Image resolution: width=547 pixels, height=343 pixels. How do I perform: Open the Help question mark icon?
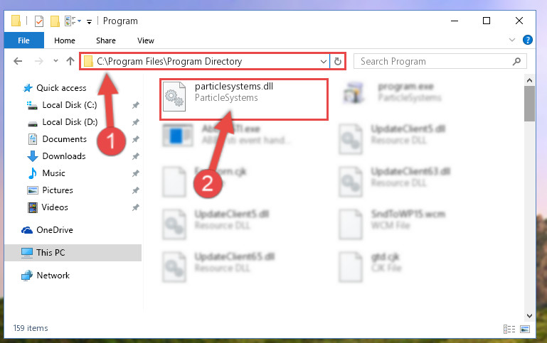tap(528, 40)
